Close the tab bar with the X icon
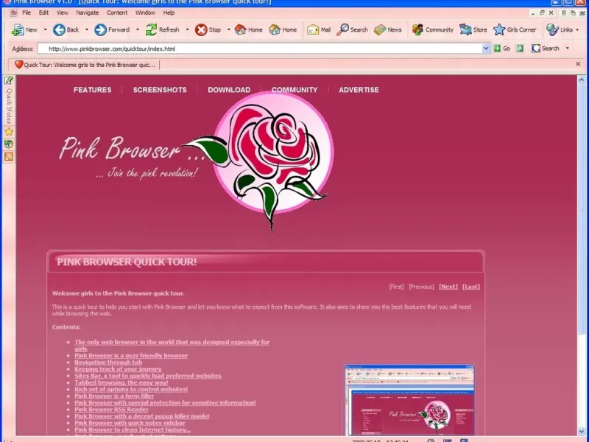The height and width of the screenshot is (442, 589). (x=578, y=64)
